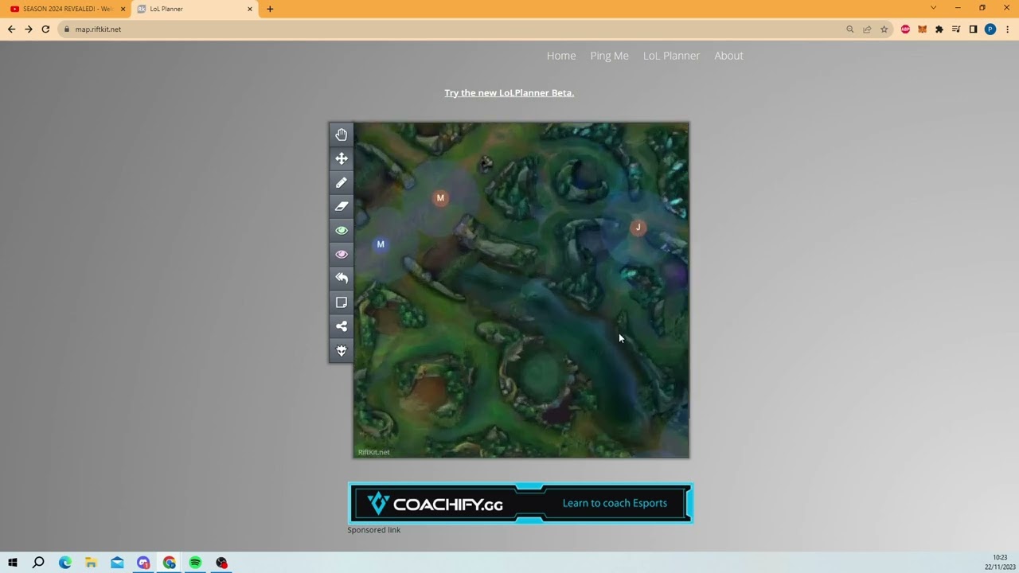The width and height of the screenshot is (1019, 573).
Task: Open a new browser tab
Action: 270,9
